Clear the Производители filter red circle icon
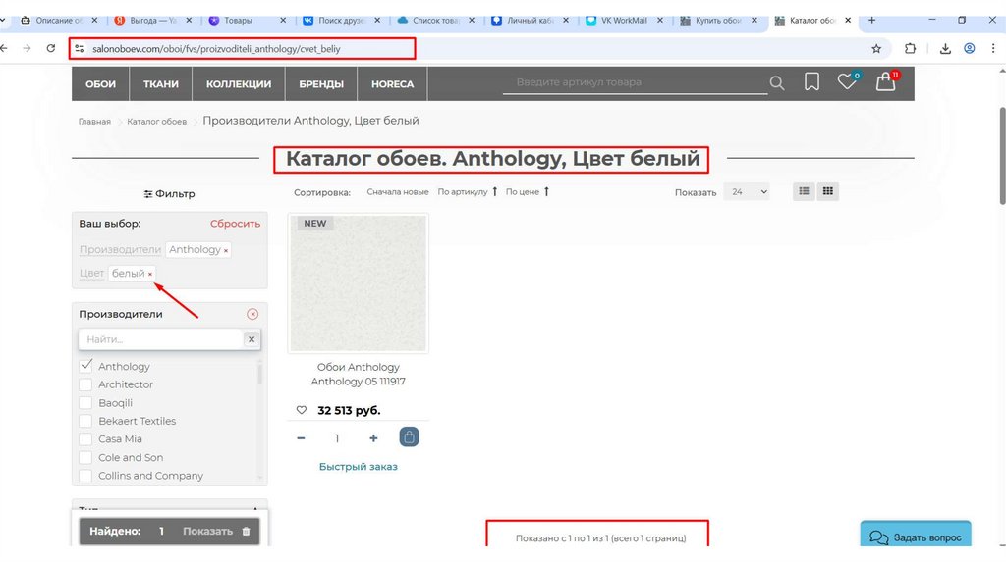Screen dimensions: 1006x563 (x=252, y=314)
